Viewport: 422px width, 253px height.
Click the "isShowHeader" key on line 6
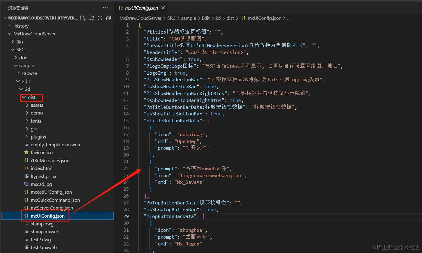point(163,59)
